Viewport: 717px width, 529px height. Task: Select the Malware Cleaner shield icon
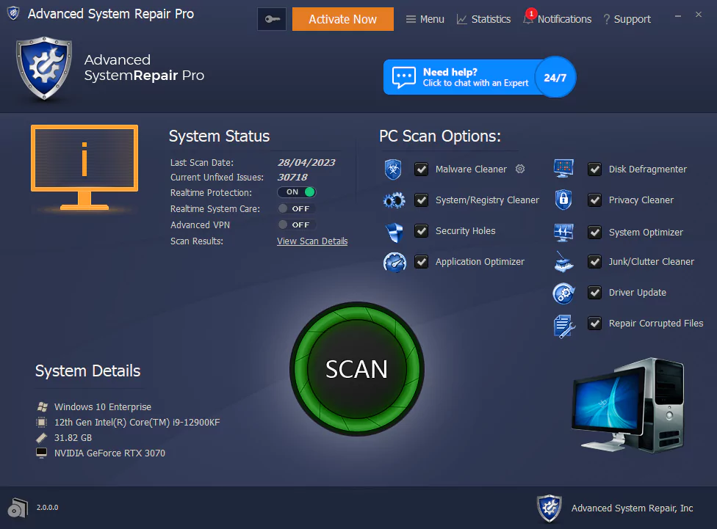point(394,169)
